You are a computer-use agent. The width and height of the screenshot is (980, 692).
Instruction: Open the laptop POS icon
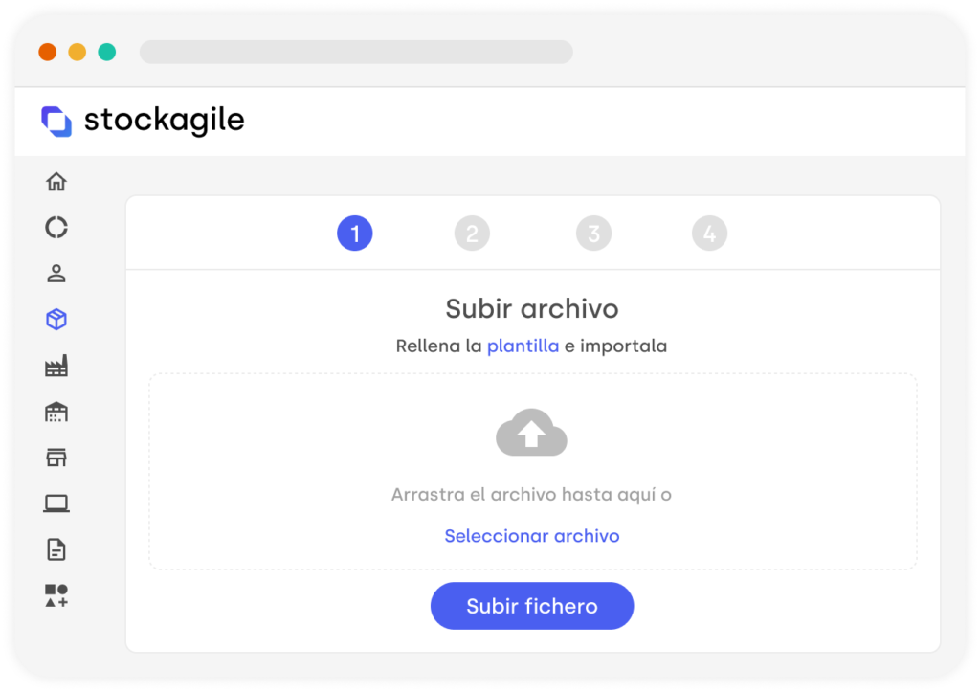point(56,503)
